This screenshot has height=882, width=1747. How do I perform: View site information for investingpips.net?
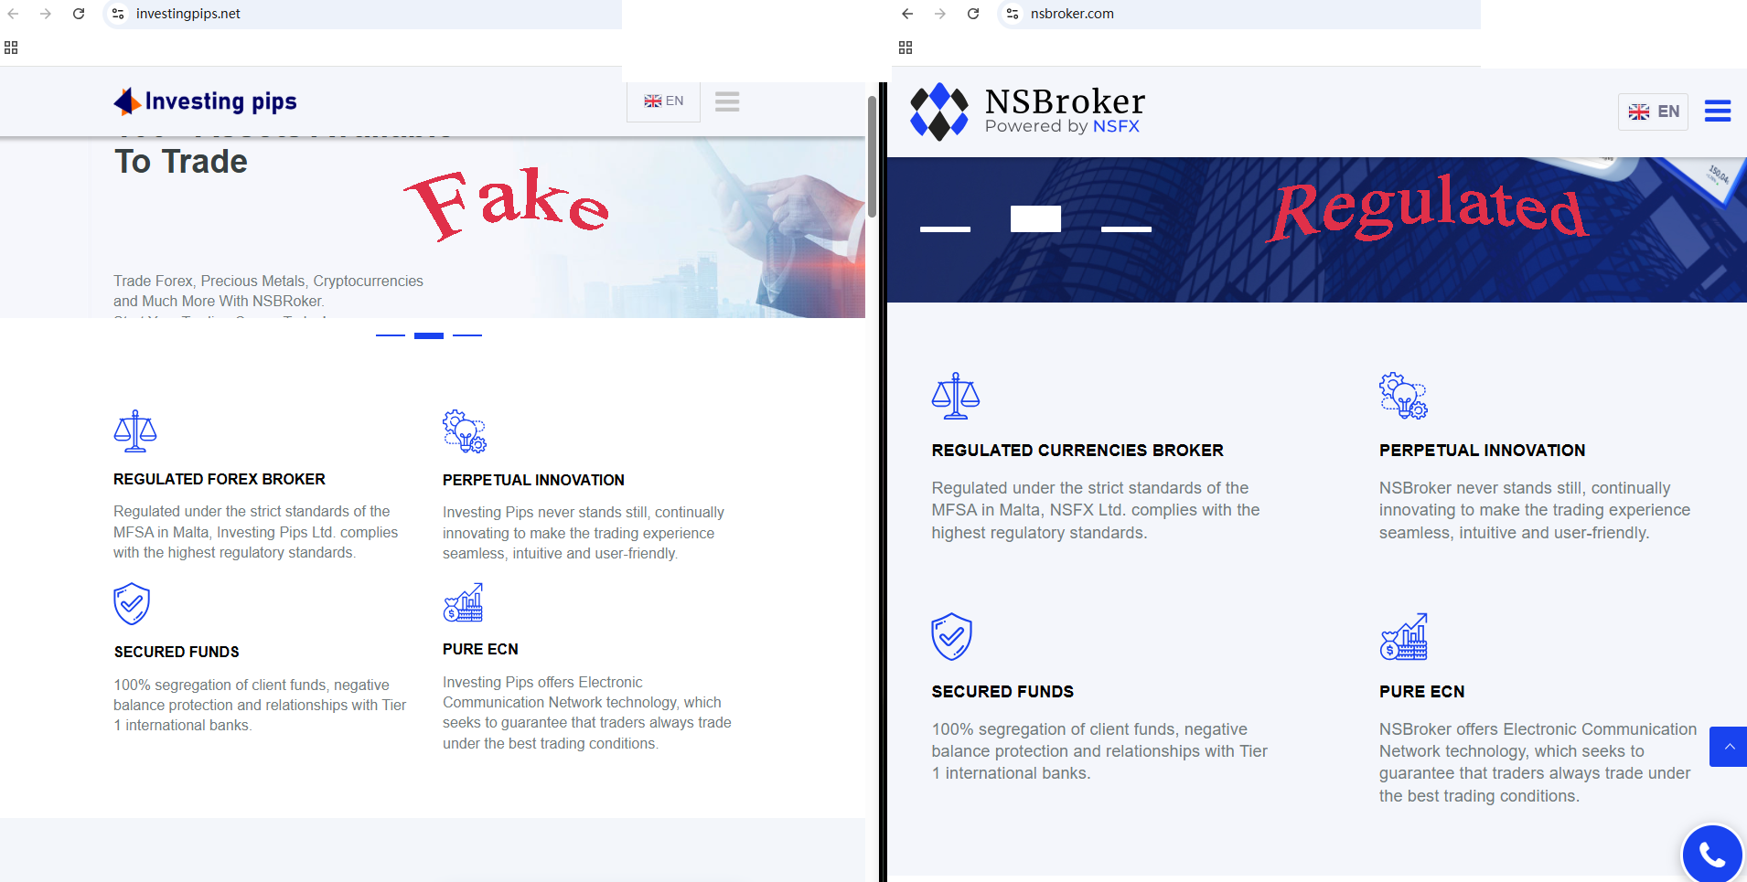[x=118, y=14]
